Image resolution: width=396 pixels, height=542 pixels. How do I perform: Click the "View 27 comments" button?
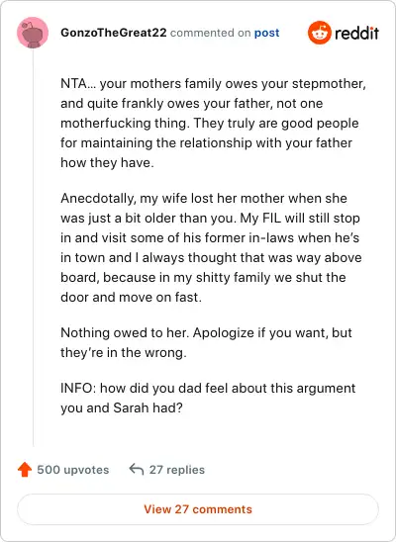198,509
